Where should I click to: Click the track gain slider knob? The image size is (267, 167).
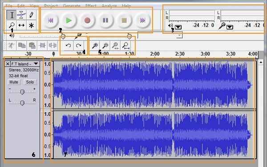click(x=22, y=92)
